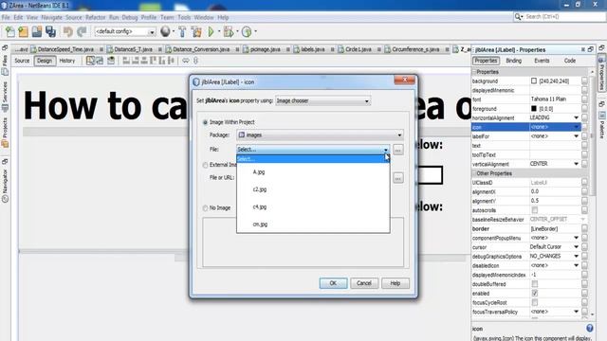
Task: Run the project with green play icon
Action: (x=212, y=31)
